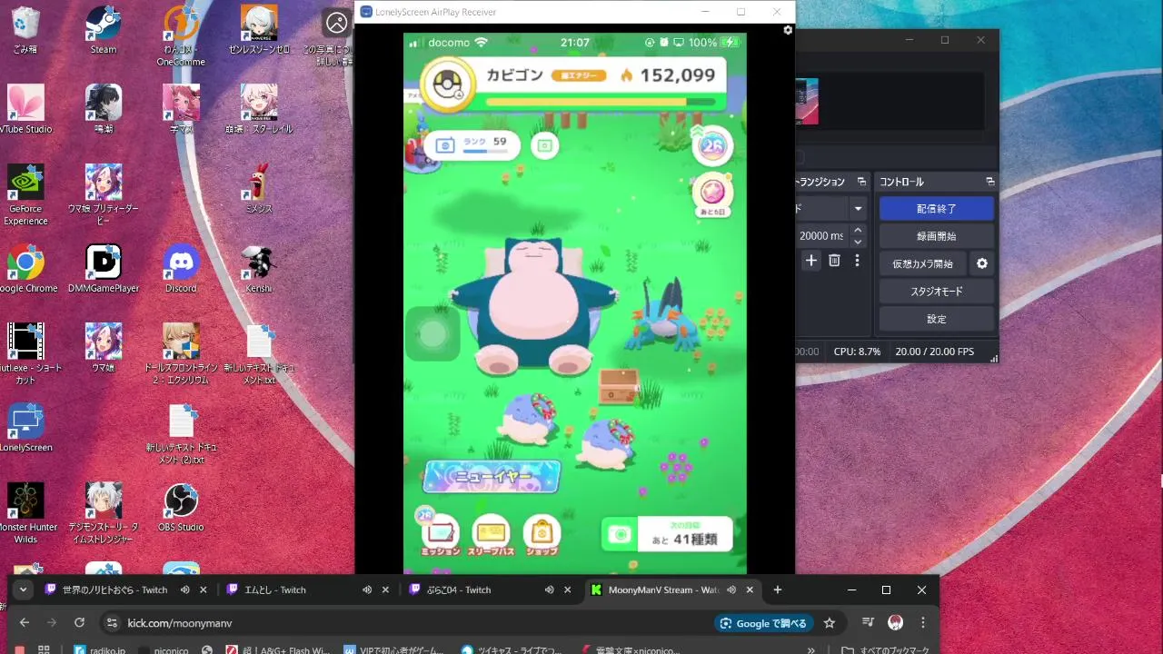Mute the MoonyManV Stream tab audio
The height and width of the screenshot is (654, 1163).
click(x=731, y=590)
